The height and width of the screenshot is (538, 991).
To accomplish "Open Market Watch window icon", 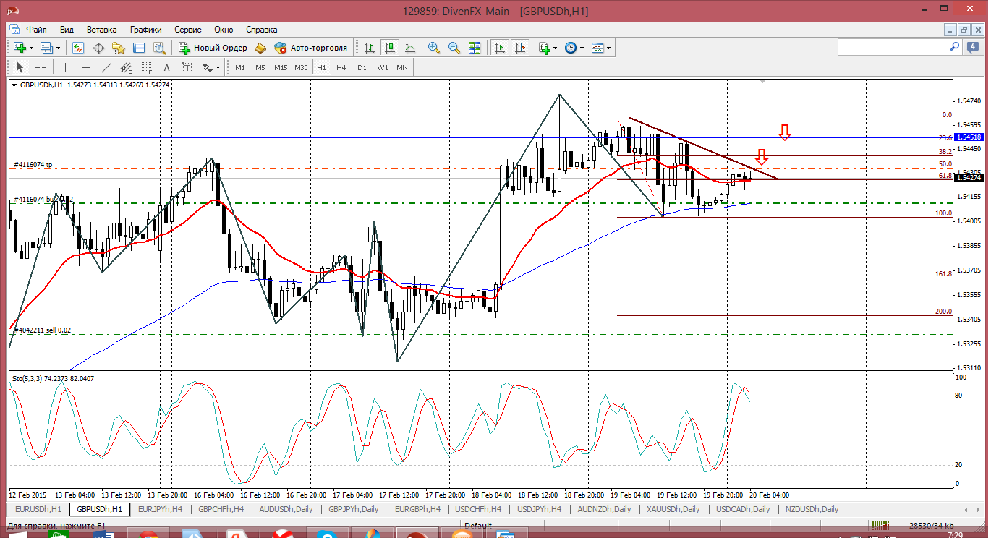I will [x=78, y=48].
